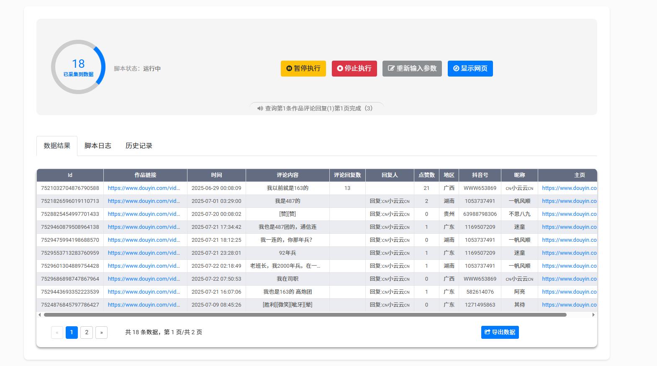Click time cell 2025-07-22 07:50:53
This screenshot has width=657, height=366.
[x=216, y=279]
